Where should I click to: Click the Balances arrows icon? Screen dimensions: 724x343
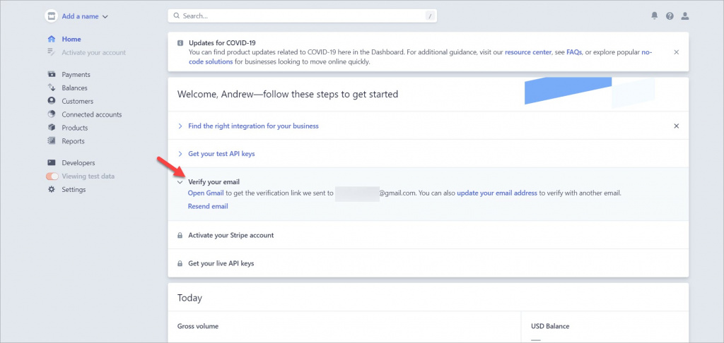(52, 88)
